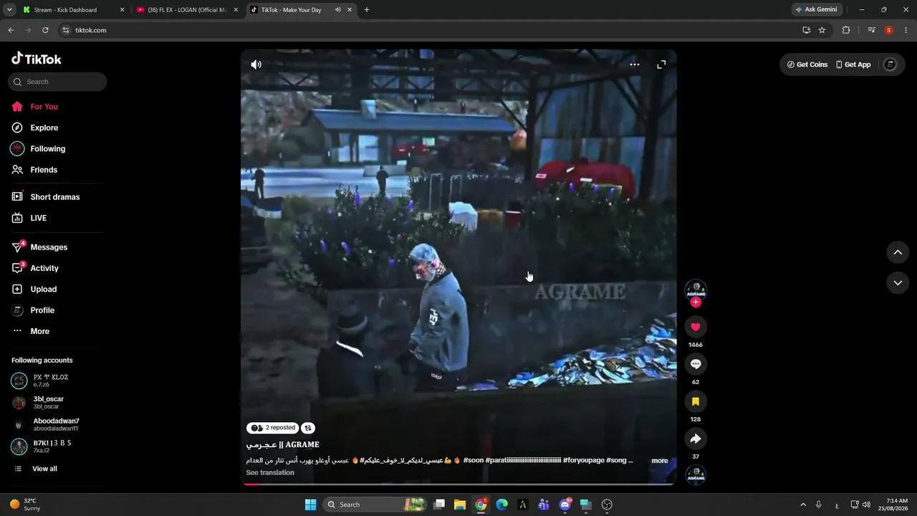Image resolution: width=917 pixels, height=516 pixels.
Task: Click See translation under the caption
Action: click(x=270, y=473)
